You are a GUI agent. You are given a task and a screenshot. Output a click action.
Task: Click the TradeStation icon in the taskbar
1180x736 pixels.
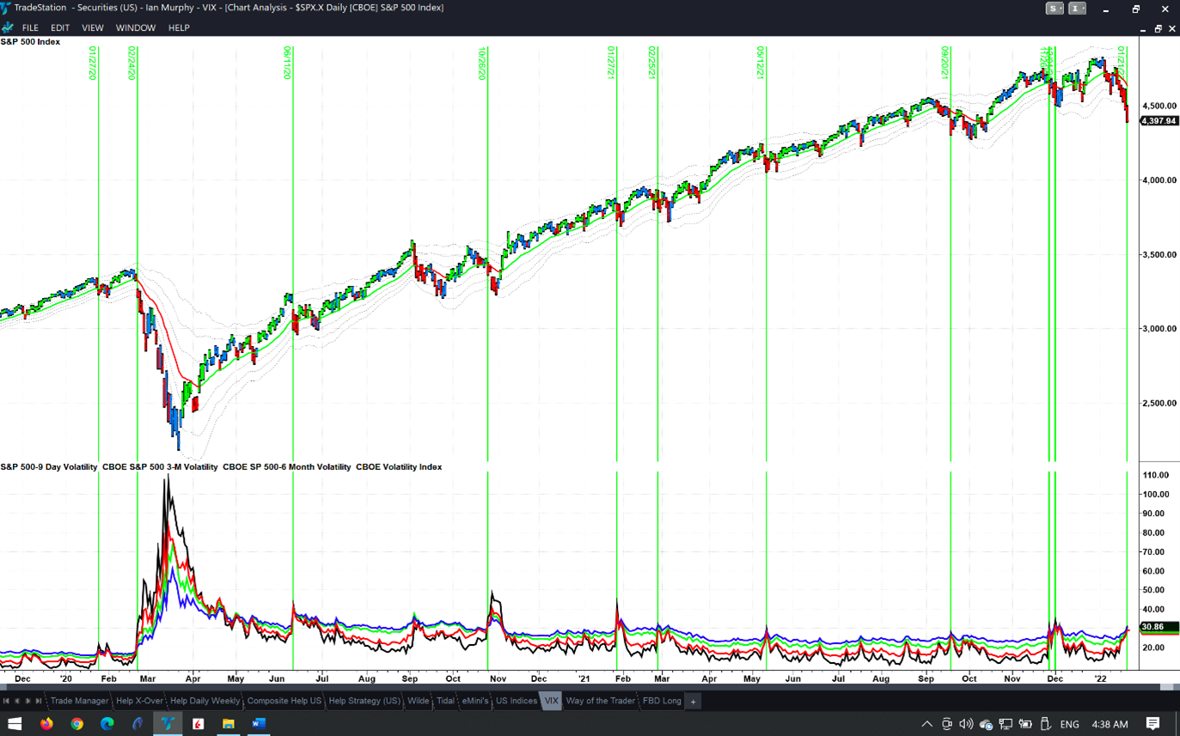(168, 724)
